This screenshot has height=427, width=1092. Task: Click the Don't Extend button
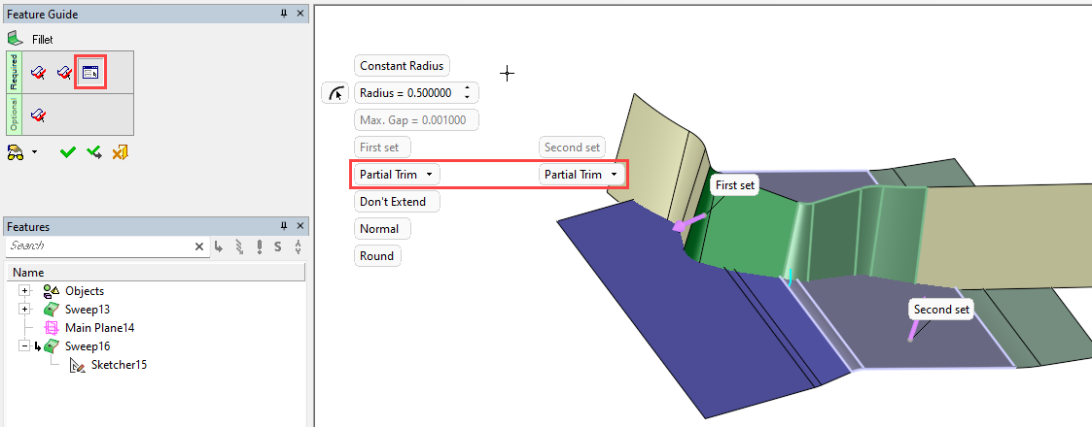coord(397,202)
